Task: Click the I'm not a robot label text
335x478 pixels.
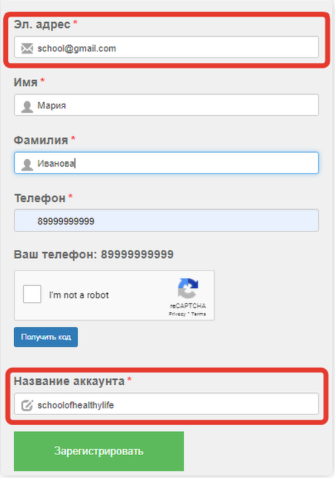Action: coord(79,295)
